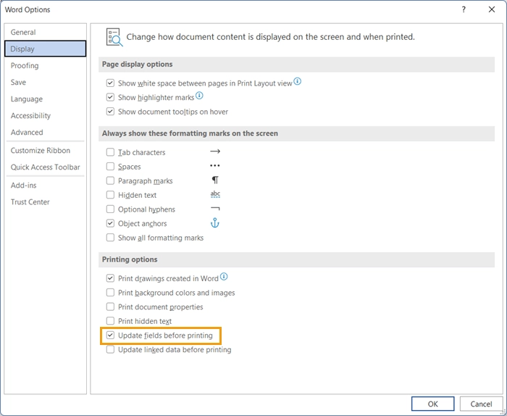Enable Spaces formatting mark checkbox
The height and width of the screenshot is (416, 507).
tap(110, 166)
